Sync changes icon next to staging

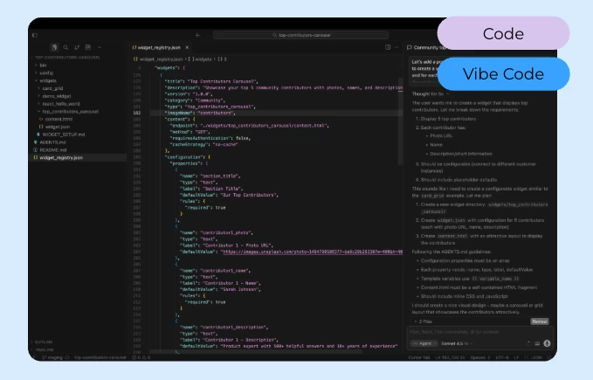pyautogui.click(x=67, y=357)
